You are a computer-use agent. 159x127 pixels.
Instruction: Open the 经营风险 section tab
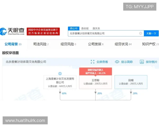[68, 44]
